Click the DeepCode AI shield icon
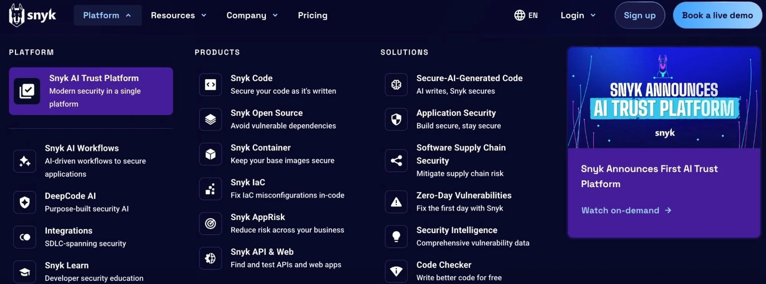Image resolution: width=766 pixels, height=284 pixels. point(25,202)
